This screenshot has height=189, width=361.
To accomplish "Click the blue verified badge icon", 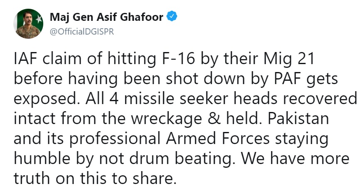I will pos(172,16).
